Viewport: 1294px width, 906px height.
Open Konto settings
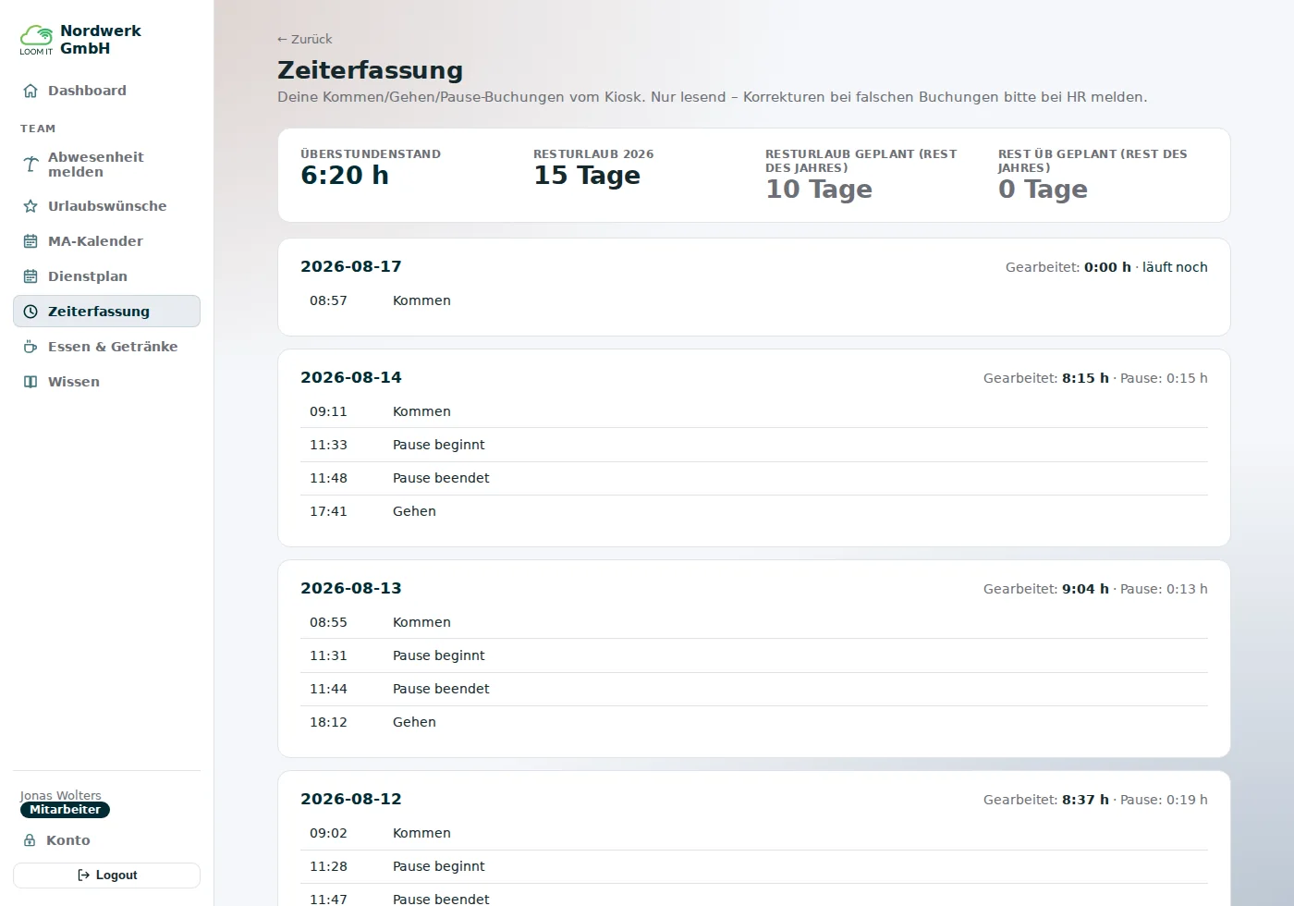point(106,840)
